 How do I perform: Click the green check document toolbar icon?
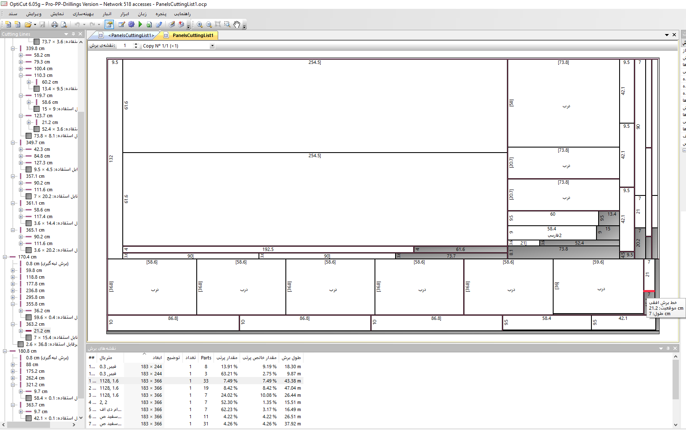tap(149, 24)
